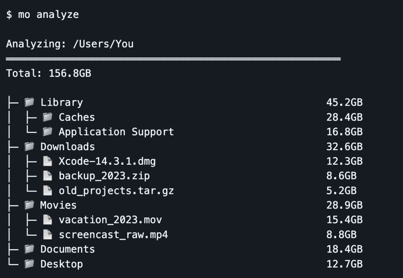Select the screencast_raw.mp4 file name
Viewport: 403px width, 278px height.
pos(113,235)
